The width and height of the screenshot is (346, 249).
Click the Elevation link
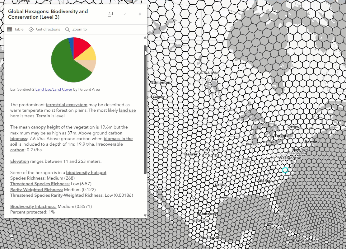(x=19, y=161)
